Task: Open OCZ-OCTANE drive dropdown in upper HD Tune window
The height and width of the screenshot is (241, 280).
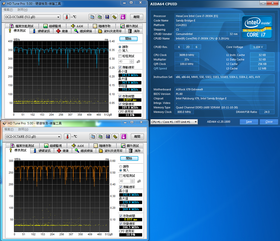Action: pyautogui.click(x=32, y=17)
